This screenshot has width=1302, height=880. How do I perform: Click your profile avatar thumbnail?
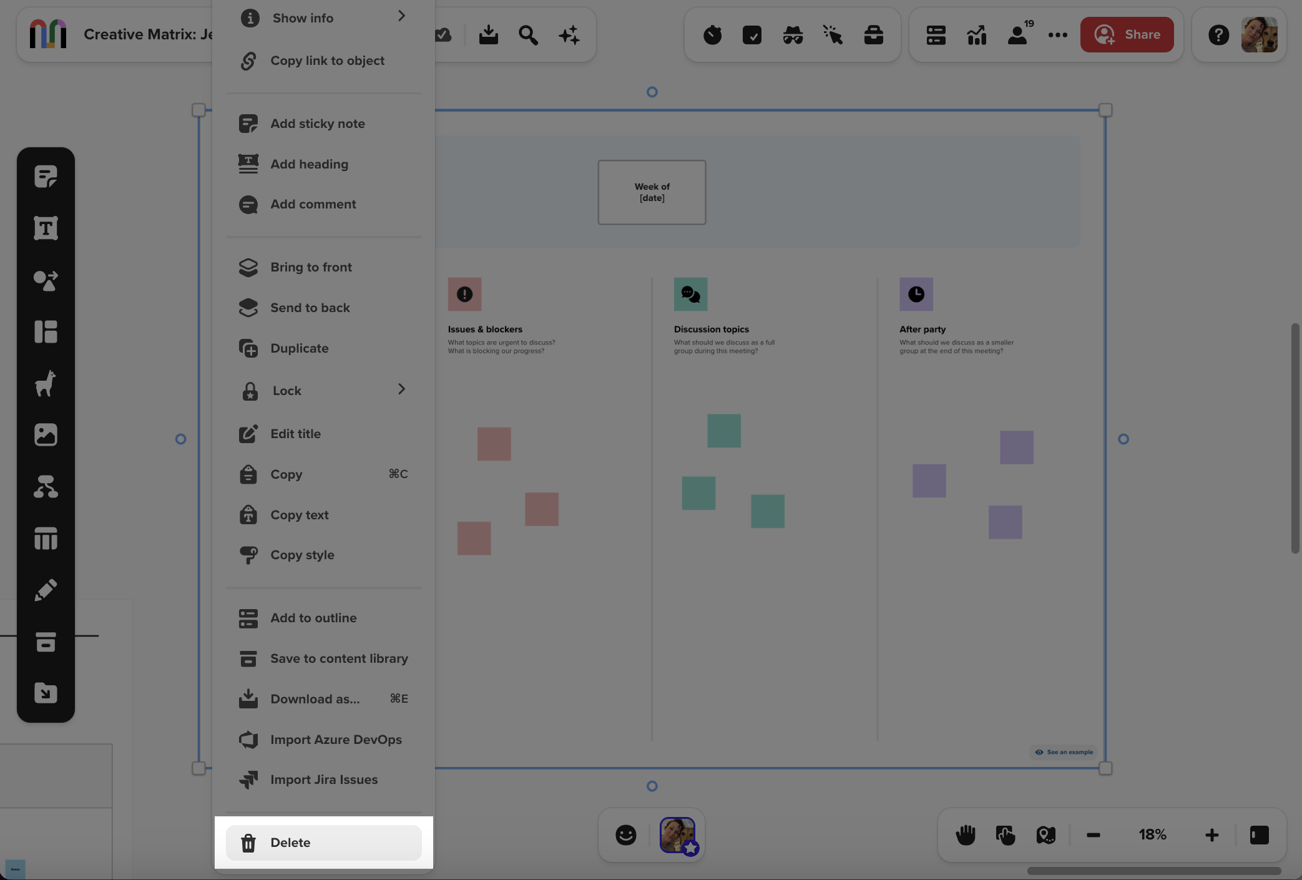pyautogui.click(x=1259, y=34)
